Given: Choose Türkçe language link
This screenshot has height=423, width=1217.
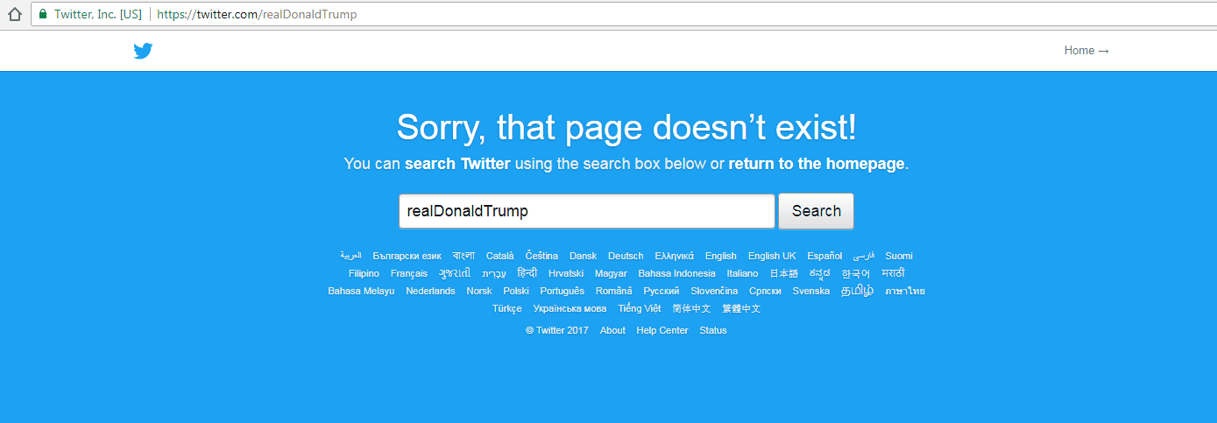Looking at the screenshot, I should (507, 308).
